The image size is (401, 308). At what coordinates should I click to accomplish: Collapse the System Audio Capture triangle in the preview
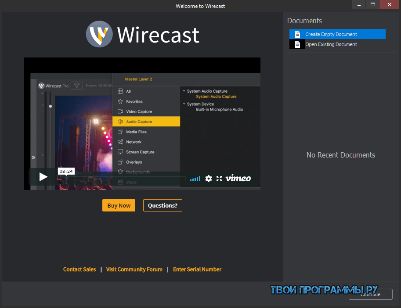point(184,91)
